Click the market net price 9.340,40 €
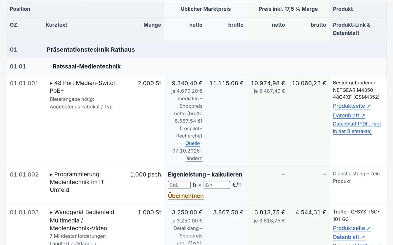393x245 pixels. coord(187,83)
